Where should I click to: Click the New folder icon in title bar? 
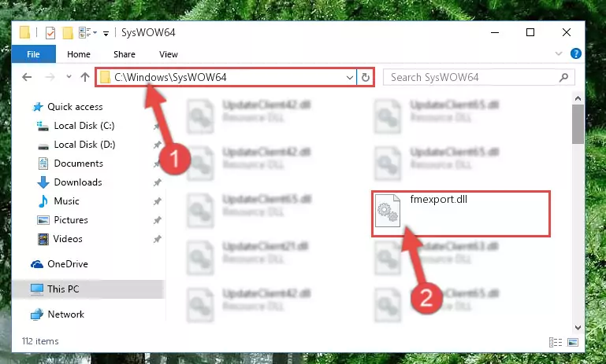pyautogui.click(x=68, y=33)
